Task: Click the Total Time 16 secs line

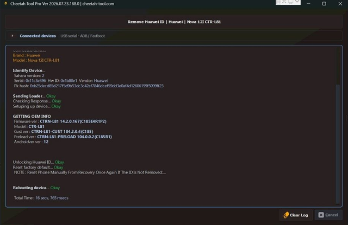Action: tap(41, 198)
